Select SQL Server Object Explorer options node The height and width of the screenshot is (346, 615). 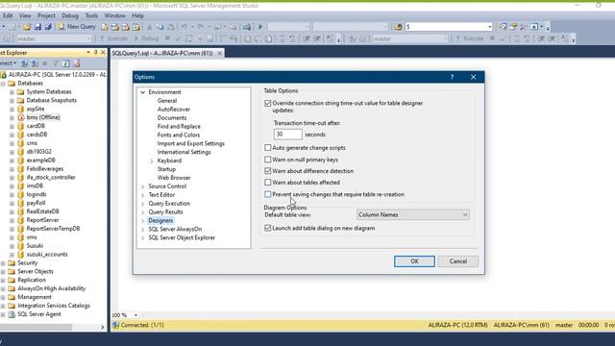tap(182, 237)
